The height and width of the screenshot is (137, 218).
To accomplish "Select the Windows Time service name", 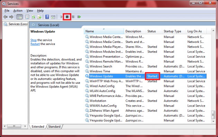I will 100,71.
